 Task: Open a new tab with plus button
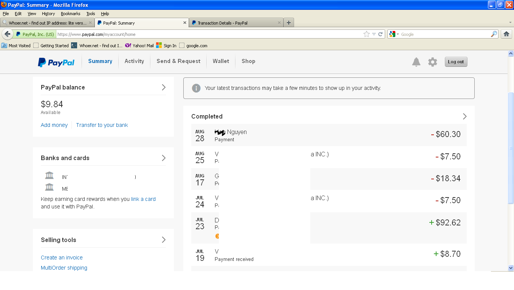(x=289, y=23)
